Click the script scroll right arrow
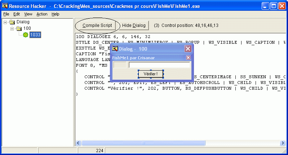 click(283, 143)
